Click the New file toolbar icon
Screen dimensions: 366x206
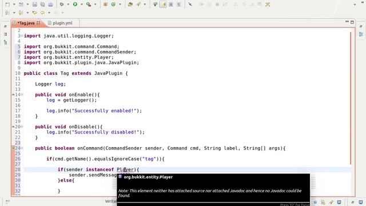(x=7, y=4)
